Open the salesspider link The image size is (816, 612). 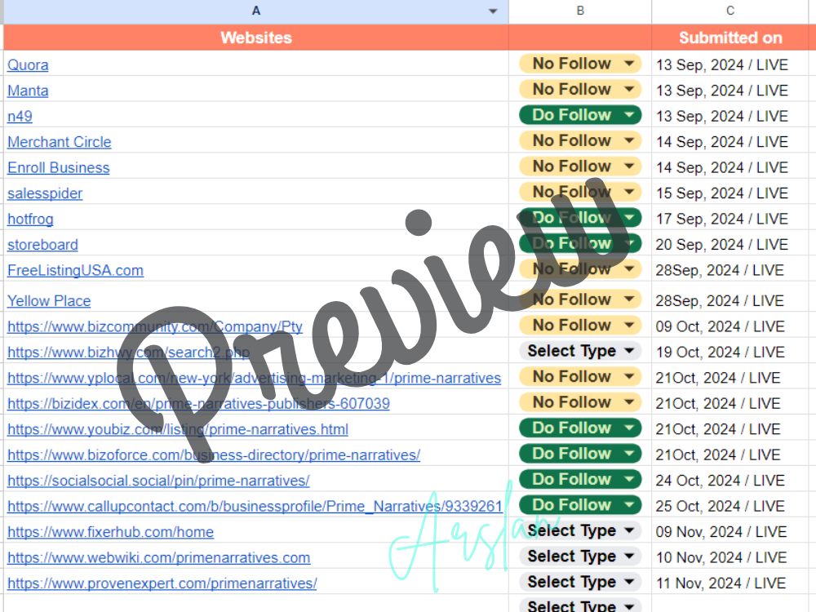click(x=45, y=193)
